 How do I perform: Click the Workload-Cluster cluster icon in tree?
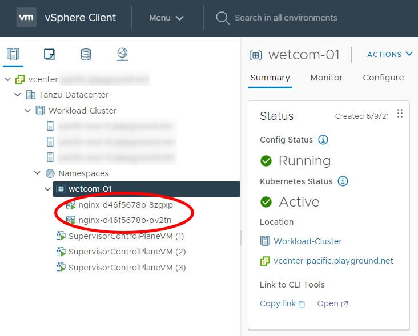40,111
